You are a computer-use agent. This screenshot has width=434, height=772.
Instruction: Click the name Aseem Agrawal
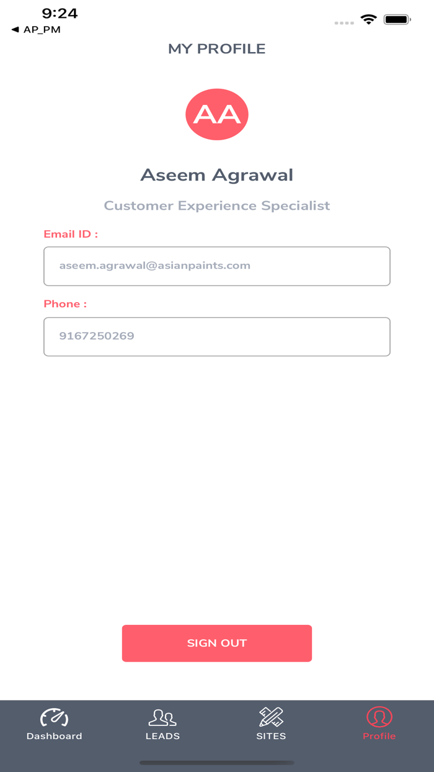(217, 174)
